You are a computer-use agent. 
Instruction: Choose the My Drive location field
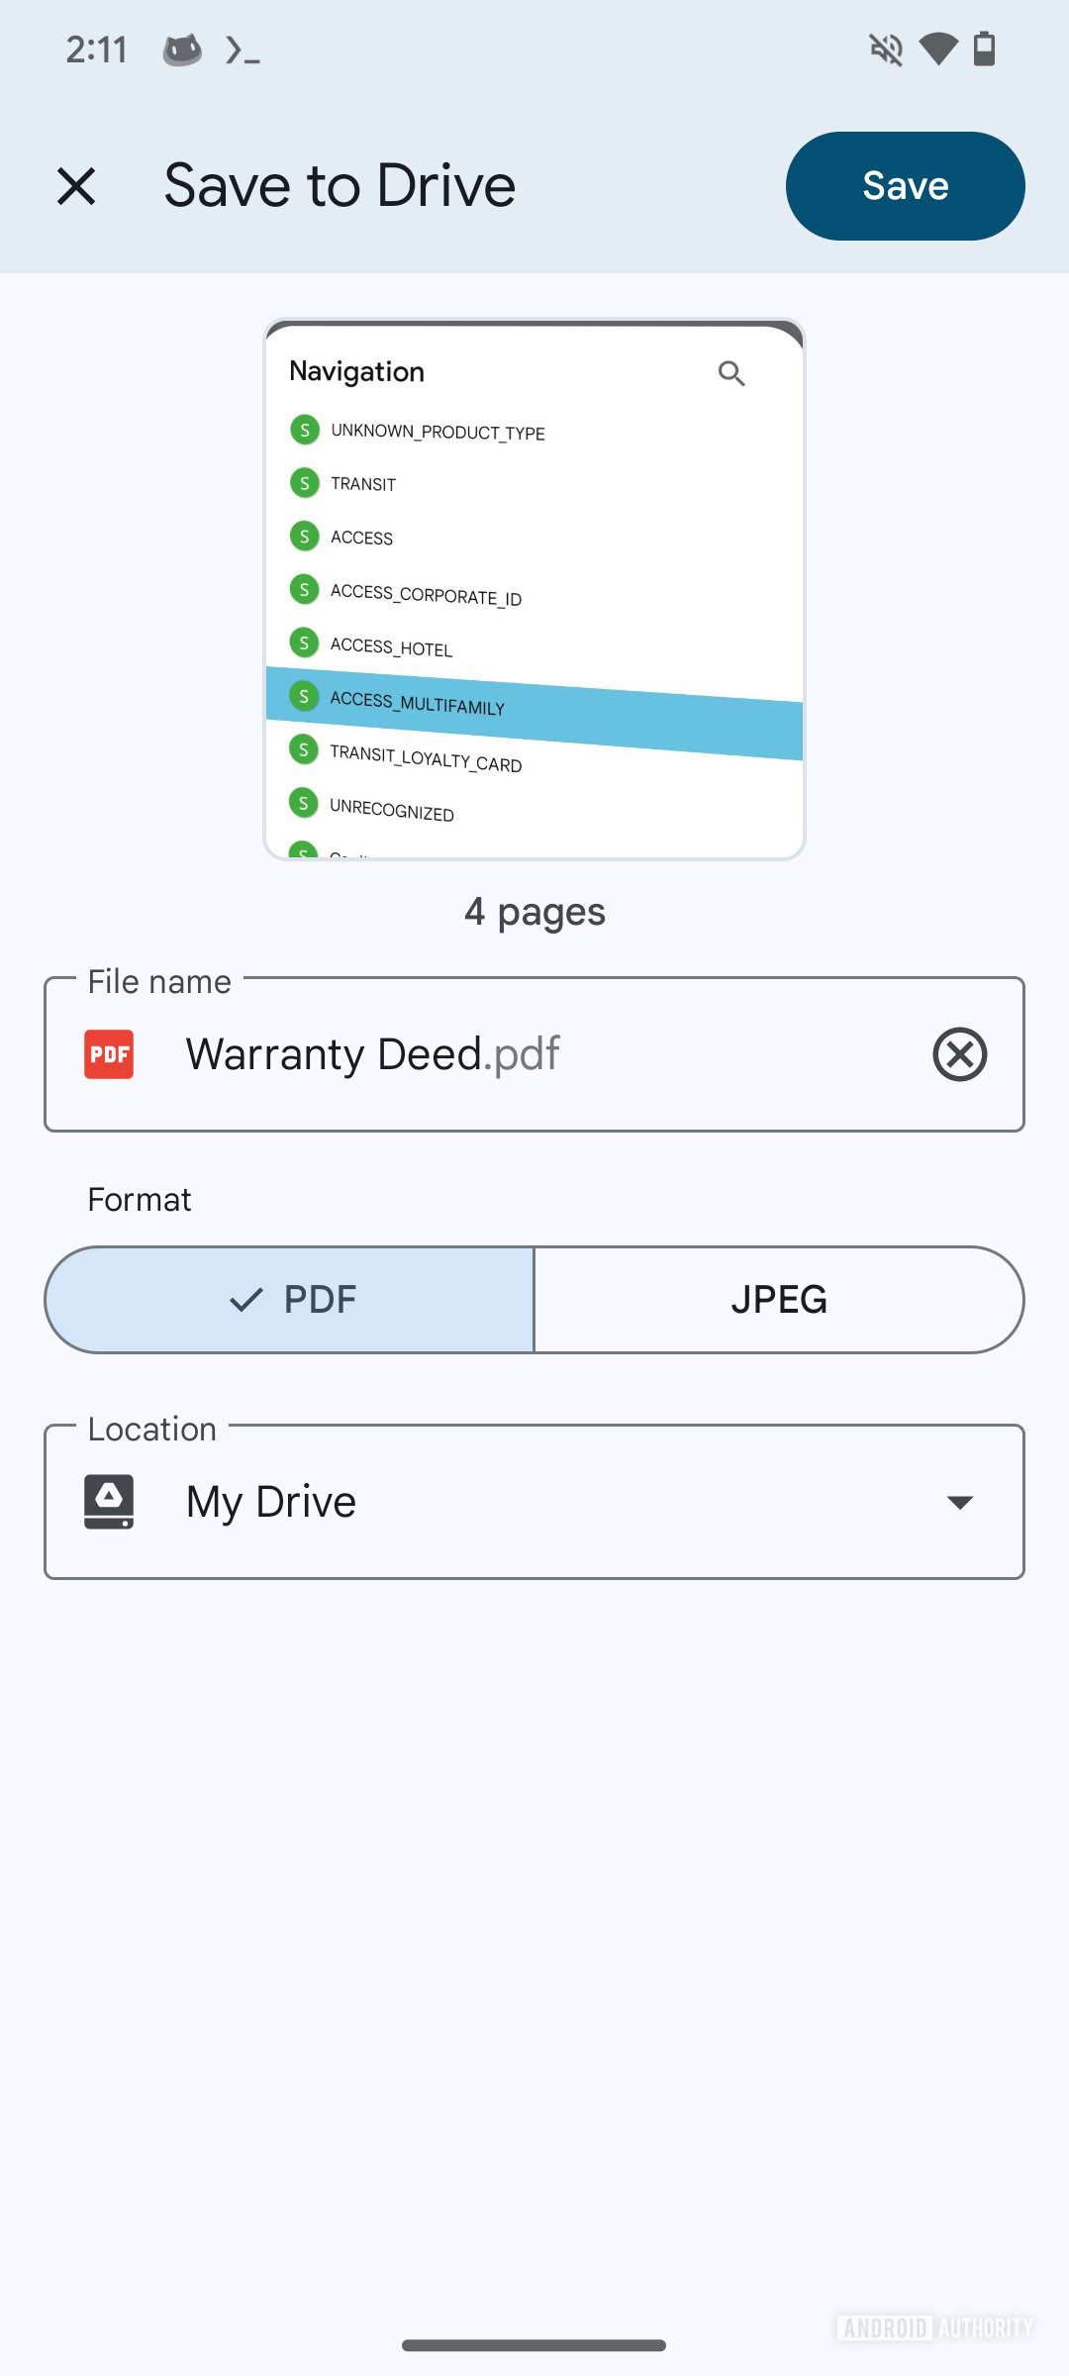click(534, 1502)
